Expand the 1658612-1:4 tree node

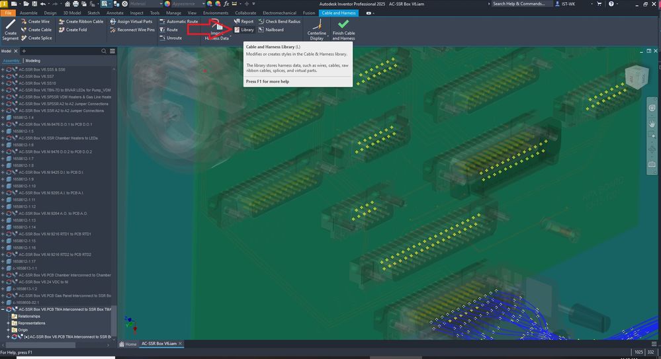tap(3, 118)
